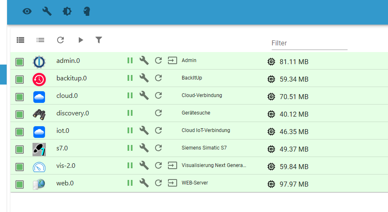Click the eye visibility icon in header

click(27, 11)
